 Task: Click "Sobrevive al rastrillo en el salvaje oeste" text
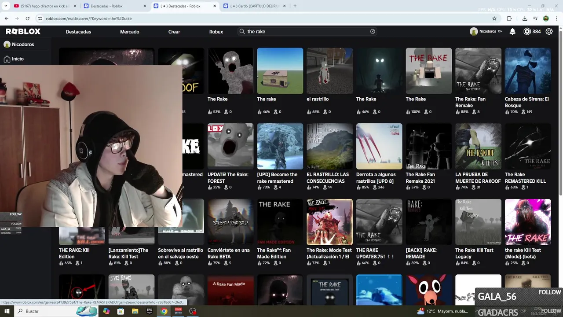(x=180, y=253)
